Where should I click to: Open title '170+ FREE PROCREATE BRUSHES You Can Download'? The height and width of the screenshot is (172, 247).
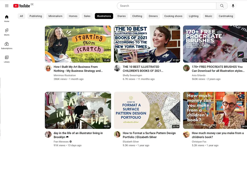pos(218,69)
